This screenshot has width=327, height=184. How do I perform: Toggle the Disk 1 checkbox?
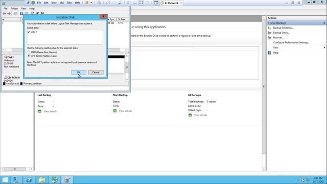[x=29, y=32]
